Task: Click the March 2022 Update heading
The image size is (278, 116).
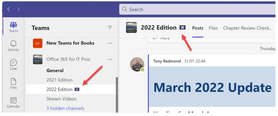Action: (212, 87)
